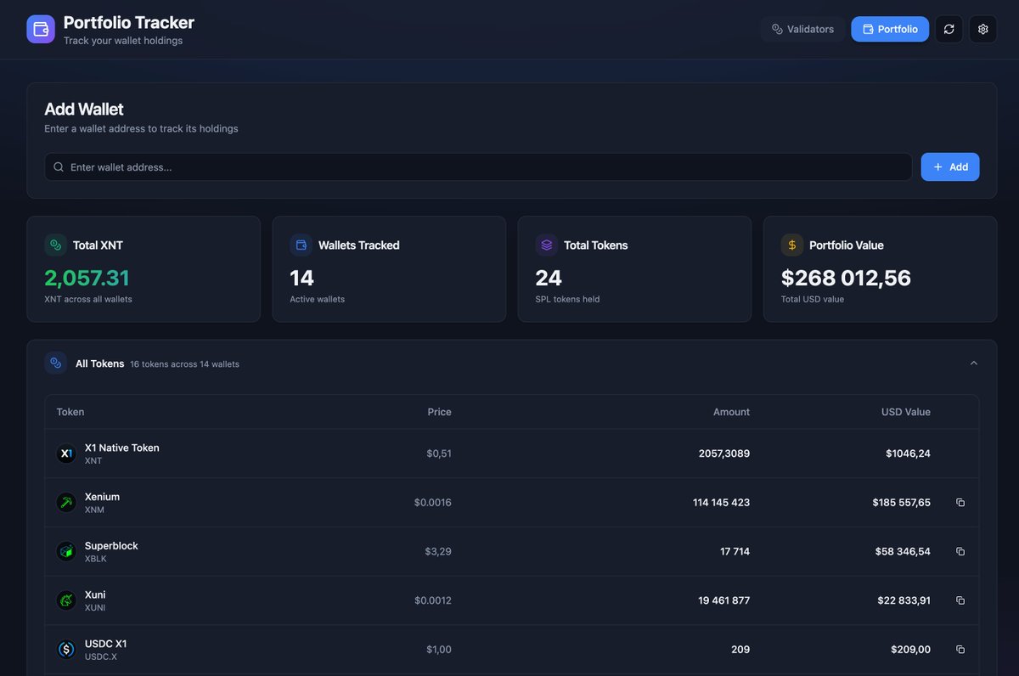This screenshot has height=676, width=1019.
Task: Click the Total XNT coins icon
Action: click(55, 245)
